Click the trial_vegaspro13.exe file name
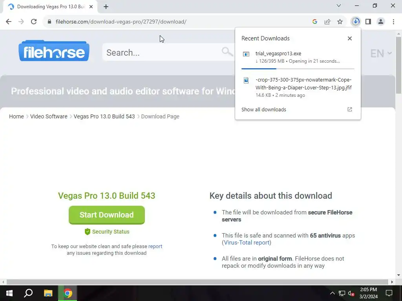This screenshot has width=402, height=301. click(278, 53)
